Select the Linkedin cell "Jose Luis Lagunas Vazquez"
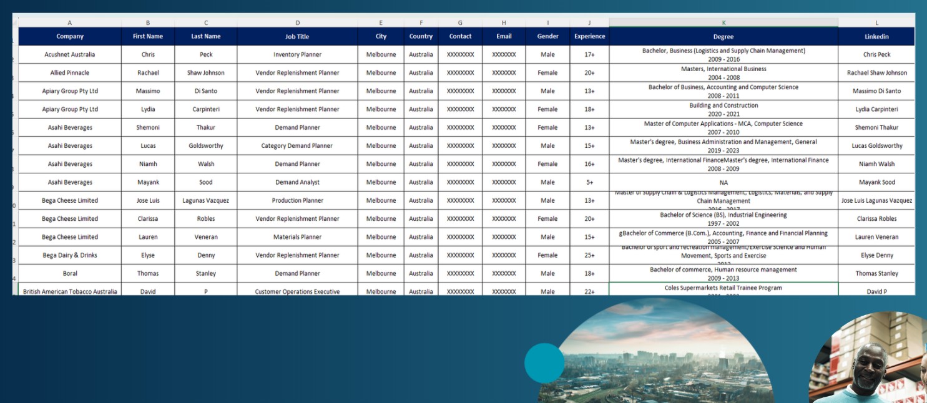Viewport: 927px width, 403px height. [x=876, y=200]
